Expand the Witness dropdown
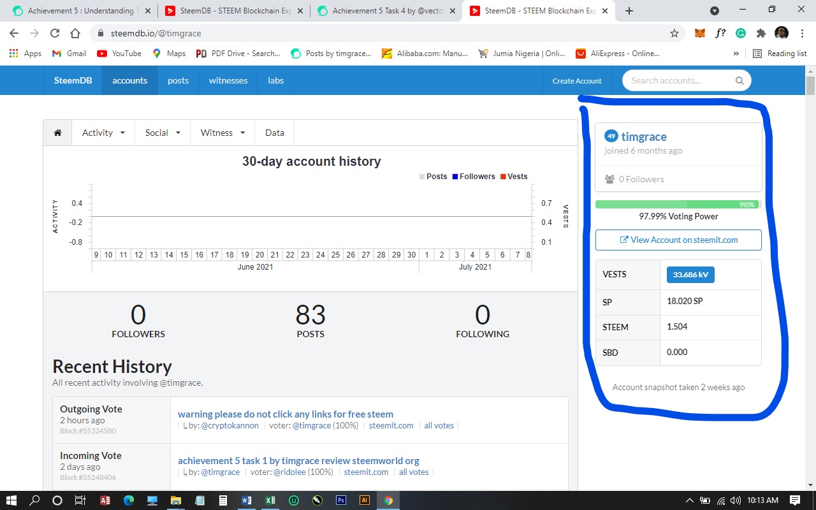 click(x=222, y=132)
